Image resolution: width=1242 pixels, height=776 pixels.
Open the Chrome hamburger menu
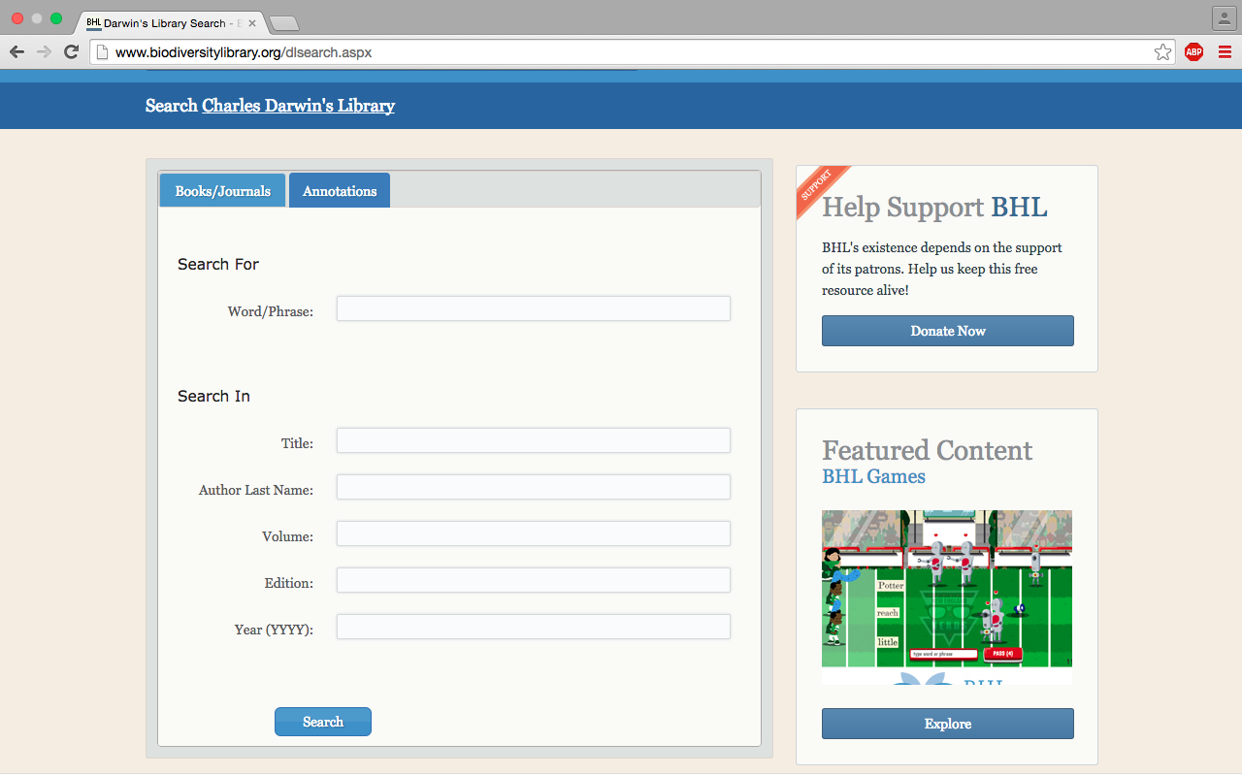click(x=1225, y=52)
